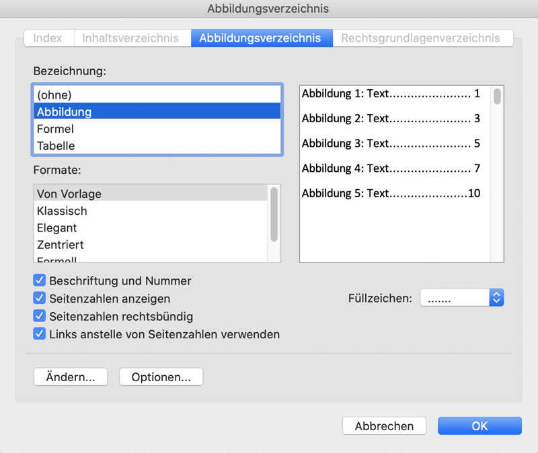
Task: Select the Rechtsgrundlagenverzeichnis tab
Action: pyautogui.click(x=420, y=38)
